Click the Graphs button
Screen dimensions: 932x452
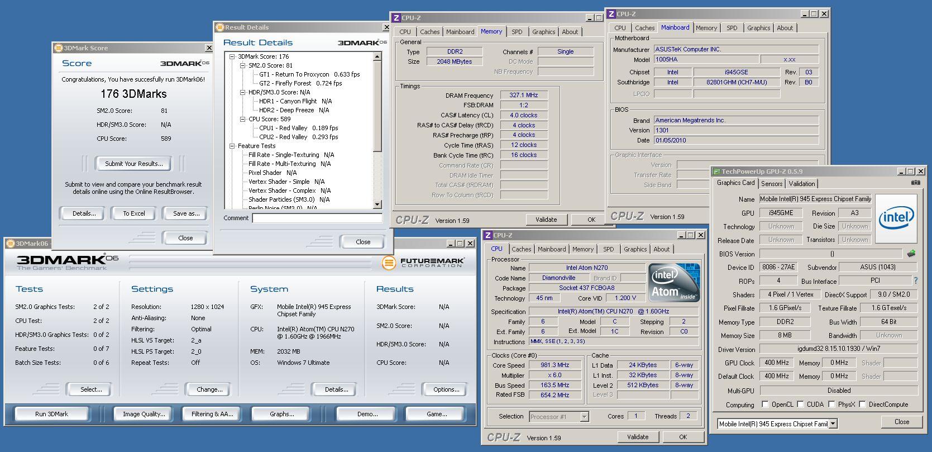(281, 414)
